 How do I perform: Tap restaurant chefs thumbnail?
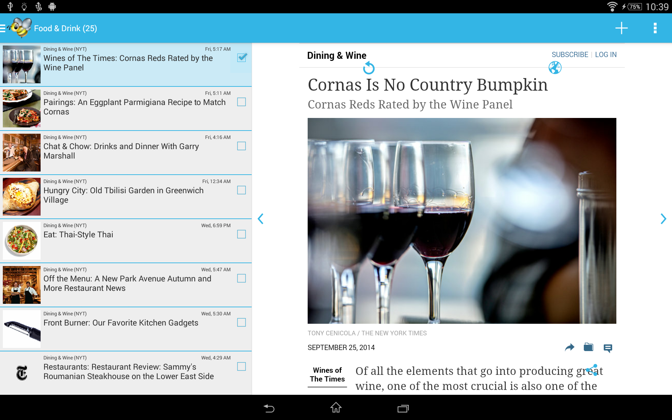point(22,285)
